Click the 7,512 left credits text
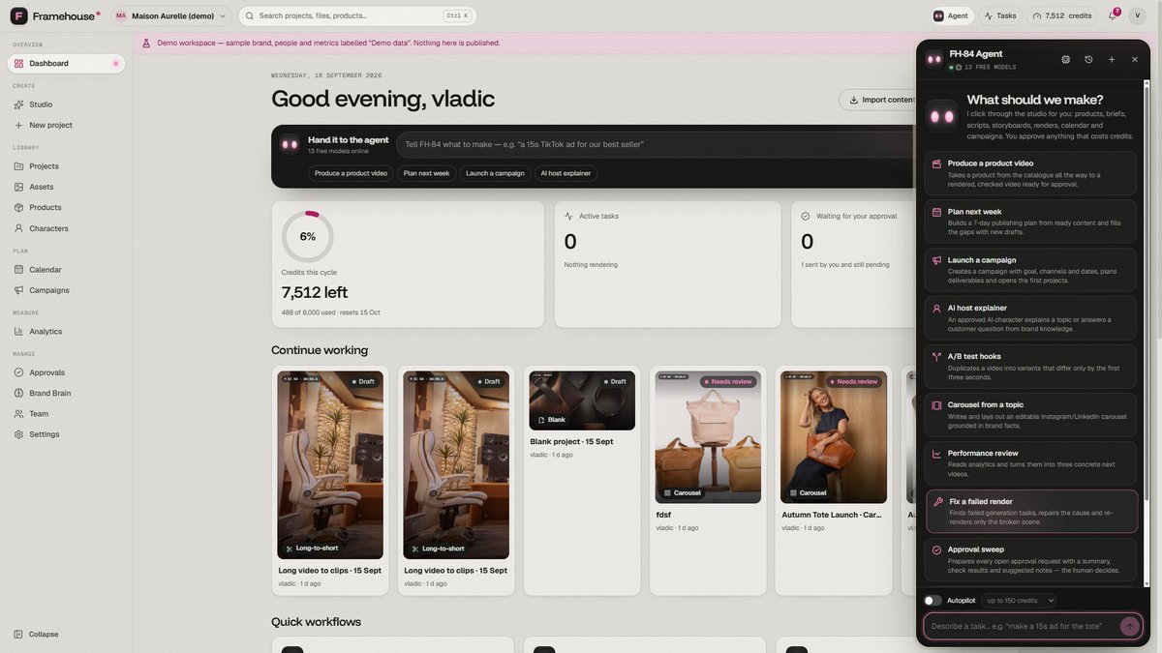The width and height of the screenshot is (1162, 653). pyautogui.click(x=315, y=292)
